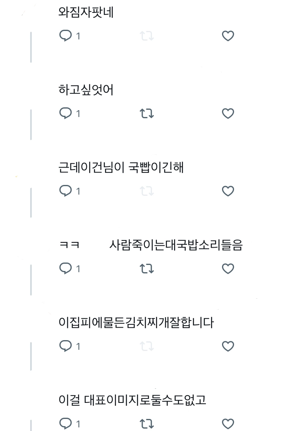This screenshot has width=296, height=431.
Task: Retweet the '사람죽이는대국밥소리들음' tweet
Action: click(146, 269)
